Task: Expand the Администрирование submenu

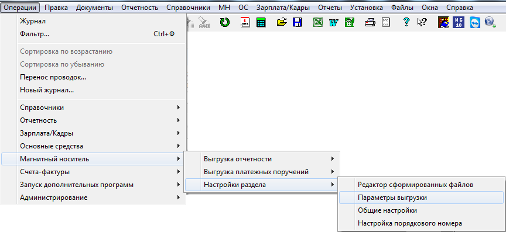Action: [x=94, y=198]
